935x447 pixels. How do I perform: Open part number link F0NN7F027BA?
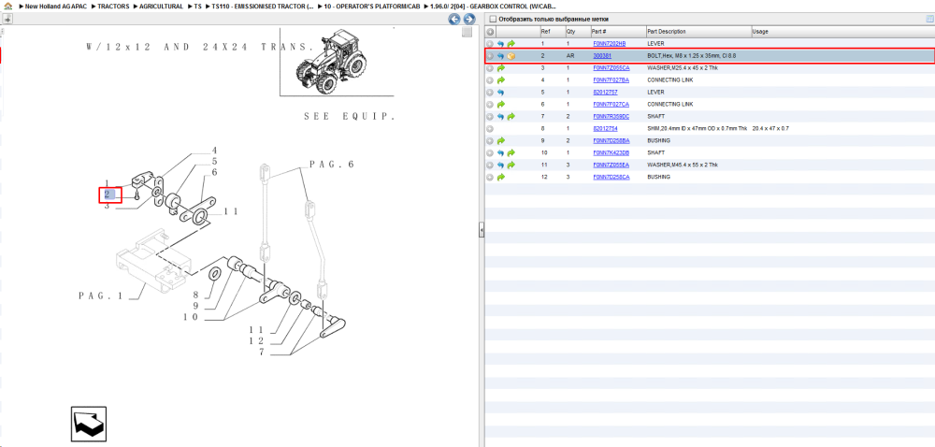pyautogui.click(x=611, y=79)
